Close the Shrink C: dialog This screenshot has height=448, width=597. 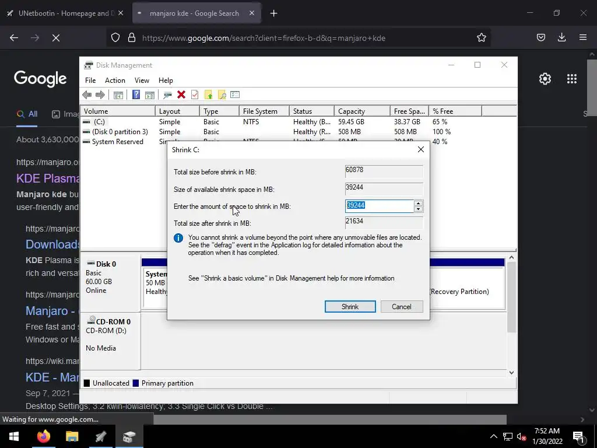point(421,149)
